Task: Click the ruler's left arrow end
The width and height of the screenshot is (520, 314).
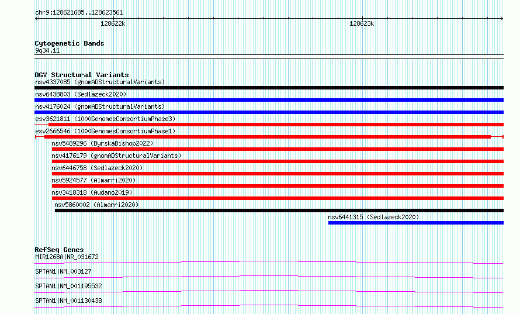Action: 36,19
